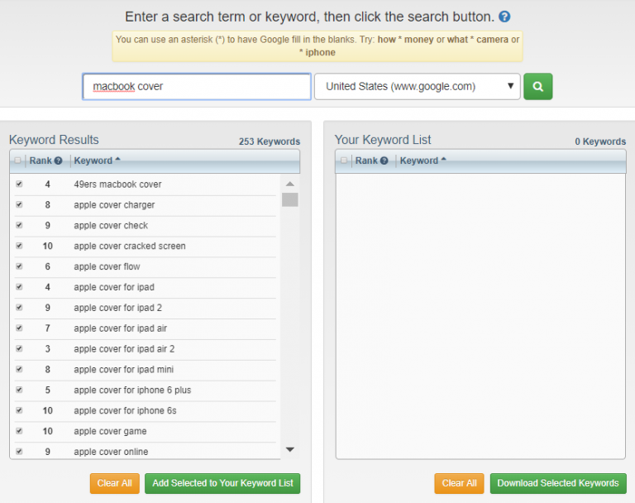Click scroll-down arrow in Keyword Results
Viewport: 635px width, 503px height.
(x=289, y=449)
